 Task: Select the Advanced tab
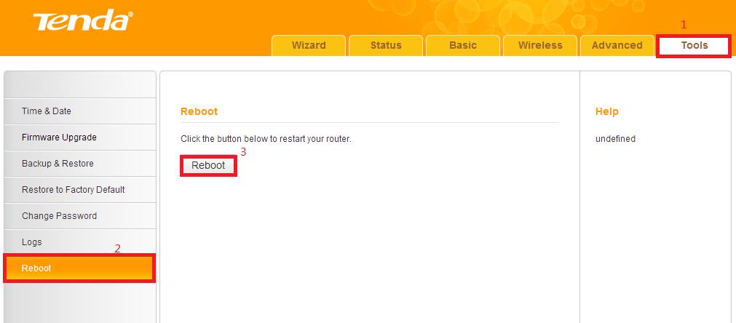point(617,45)
